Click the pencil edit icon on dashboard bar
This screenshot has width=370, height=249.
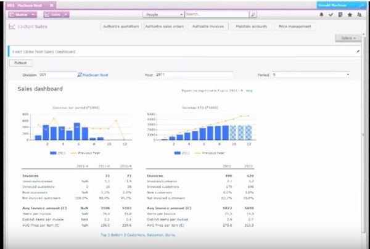click(358, 52)
